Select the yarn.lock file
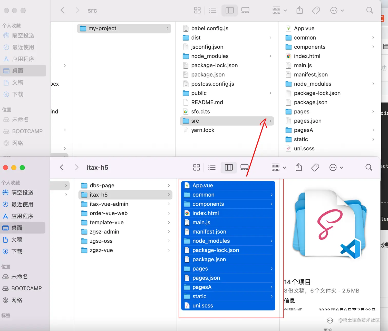The height and width of the screenshot is (331, 388). (227, 130)
